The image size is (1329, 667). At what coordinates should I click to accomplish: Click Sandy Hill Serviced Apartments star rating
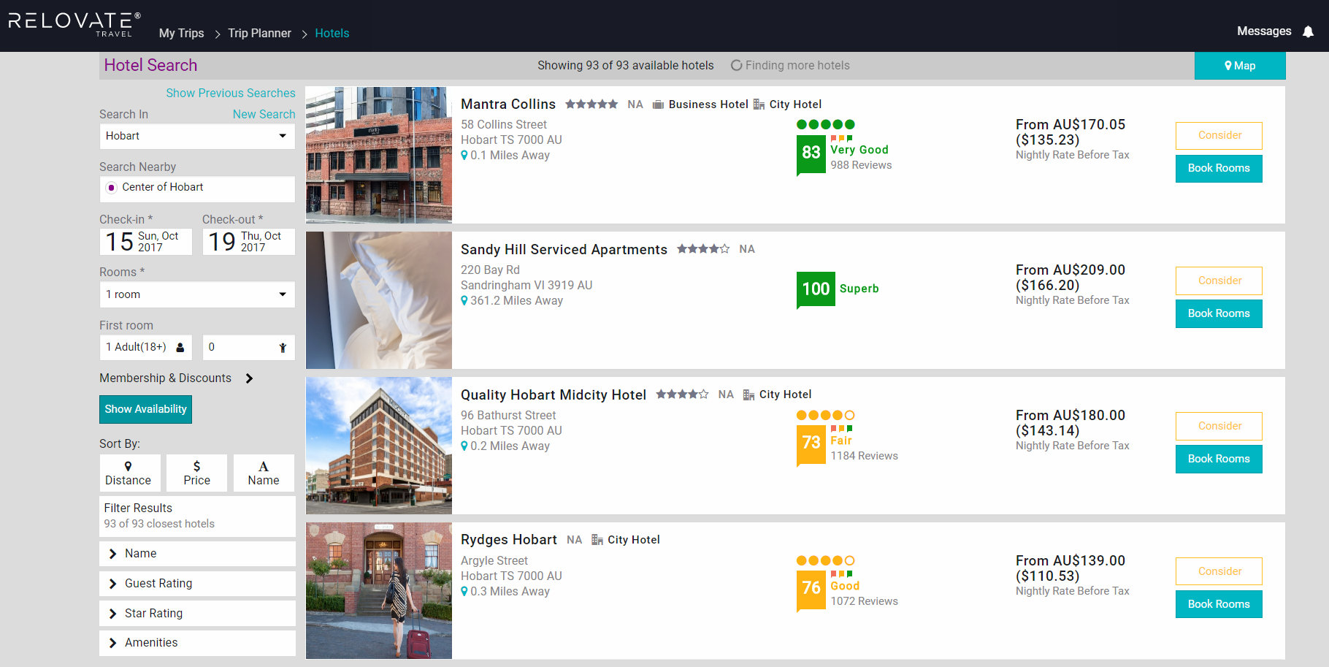[702, 249]
